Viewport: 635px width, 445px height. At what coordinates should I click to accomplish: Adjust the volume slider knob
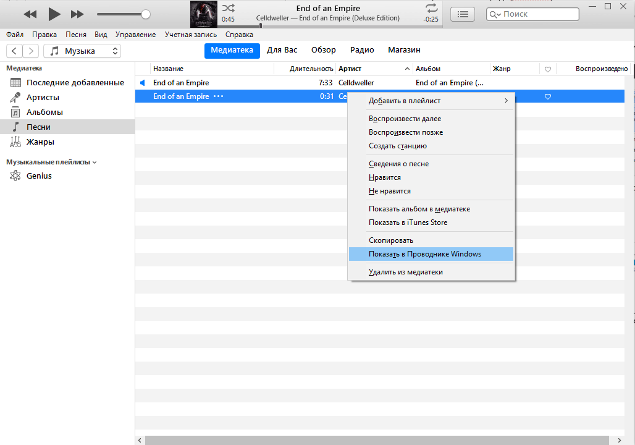pos(146,14)
